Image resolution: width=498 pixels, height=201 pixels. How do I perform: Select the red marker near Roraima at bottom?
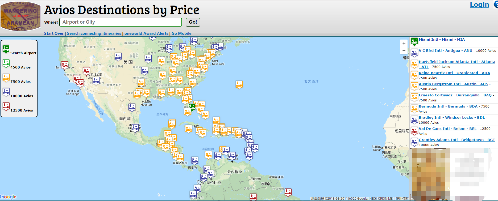(x=253, y=197)
